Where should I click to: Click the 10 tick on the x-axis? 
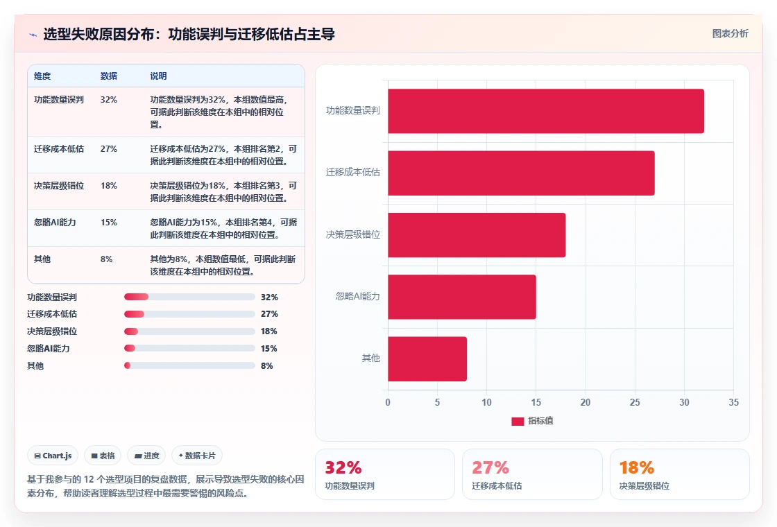486,403
